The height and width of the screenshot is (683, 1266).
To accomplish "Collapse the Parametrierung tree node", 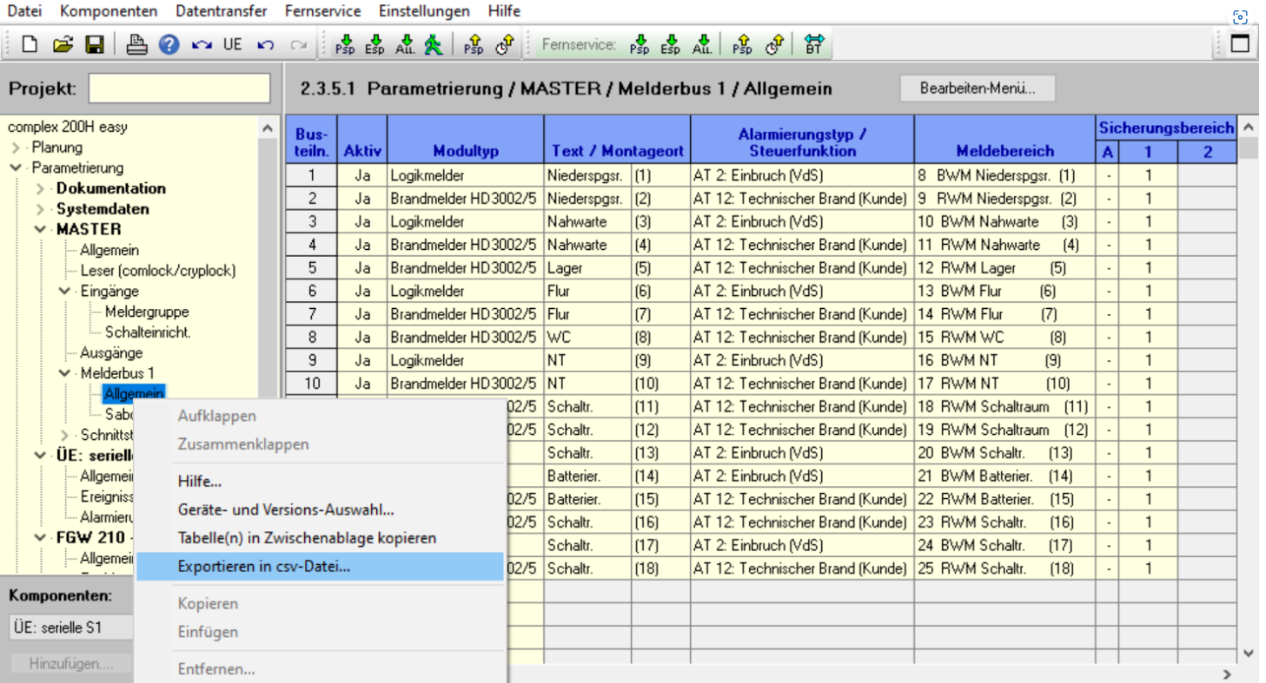I will 17,168.
